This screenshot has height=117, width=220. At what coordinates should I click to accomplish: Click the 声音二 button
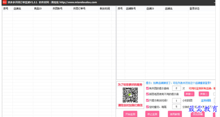(204, 94)
